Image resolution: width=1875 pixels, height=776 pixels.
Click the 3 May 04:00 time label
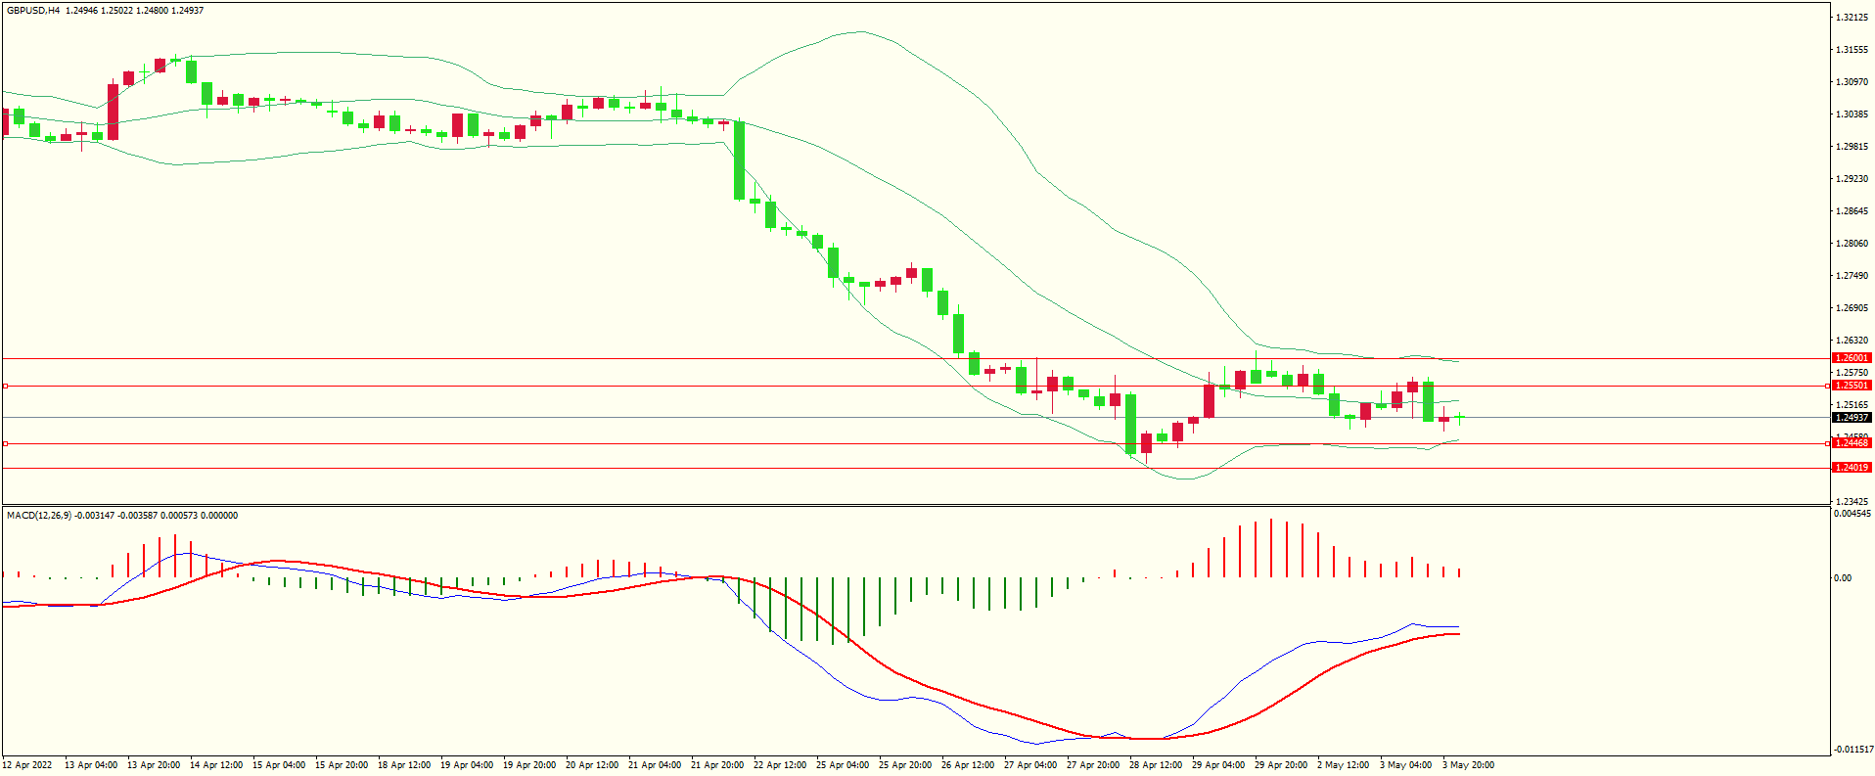tap(1406, 765)
